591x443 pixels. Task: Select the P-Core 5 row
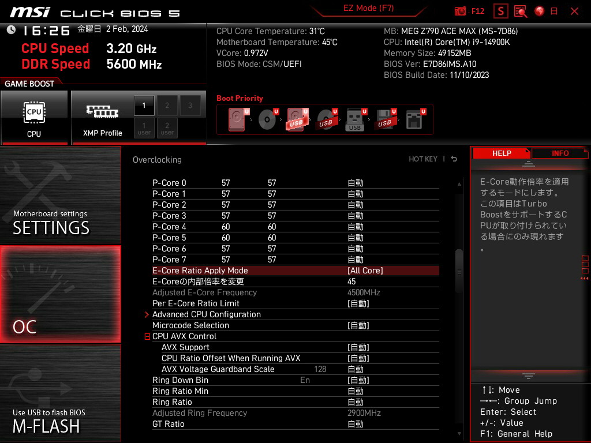pyautogui.click(x=295, y=237)
